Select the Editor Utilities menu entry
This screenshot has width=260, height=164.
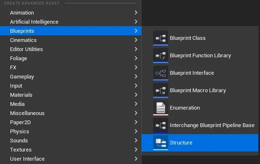[71, 49]
